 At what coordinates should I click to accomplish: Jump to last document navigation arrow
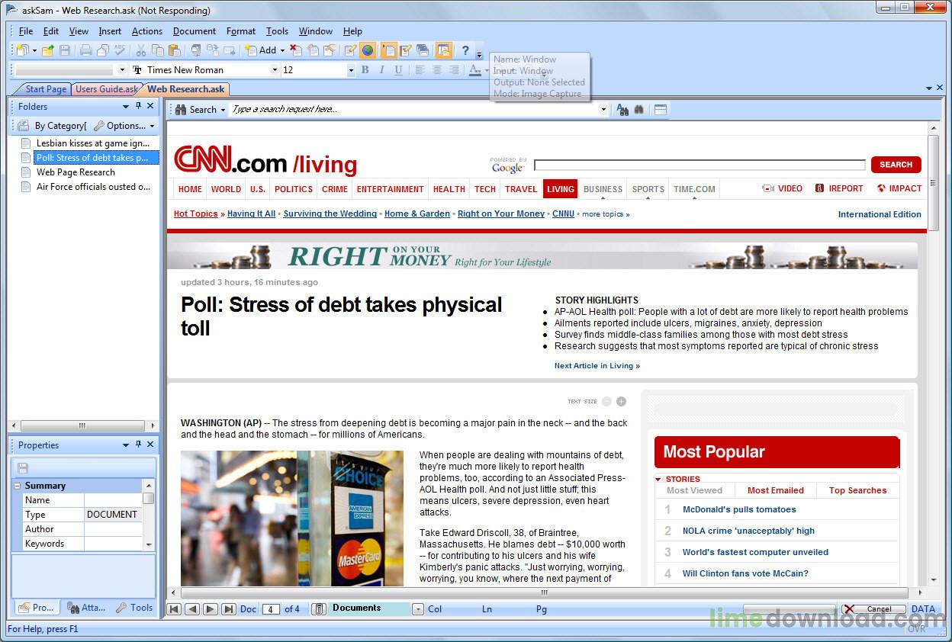click(x=229, y=608)
